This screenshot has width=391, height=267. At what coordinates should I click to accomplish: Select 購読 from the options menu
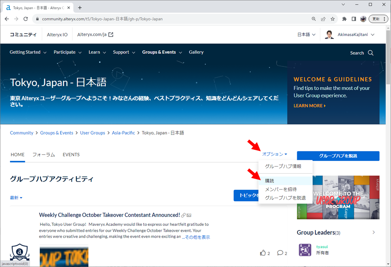tap(270, 181)
